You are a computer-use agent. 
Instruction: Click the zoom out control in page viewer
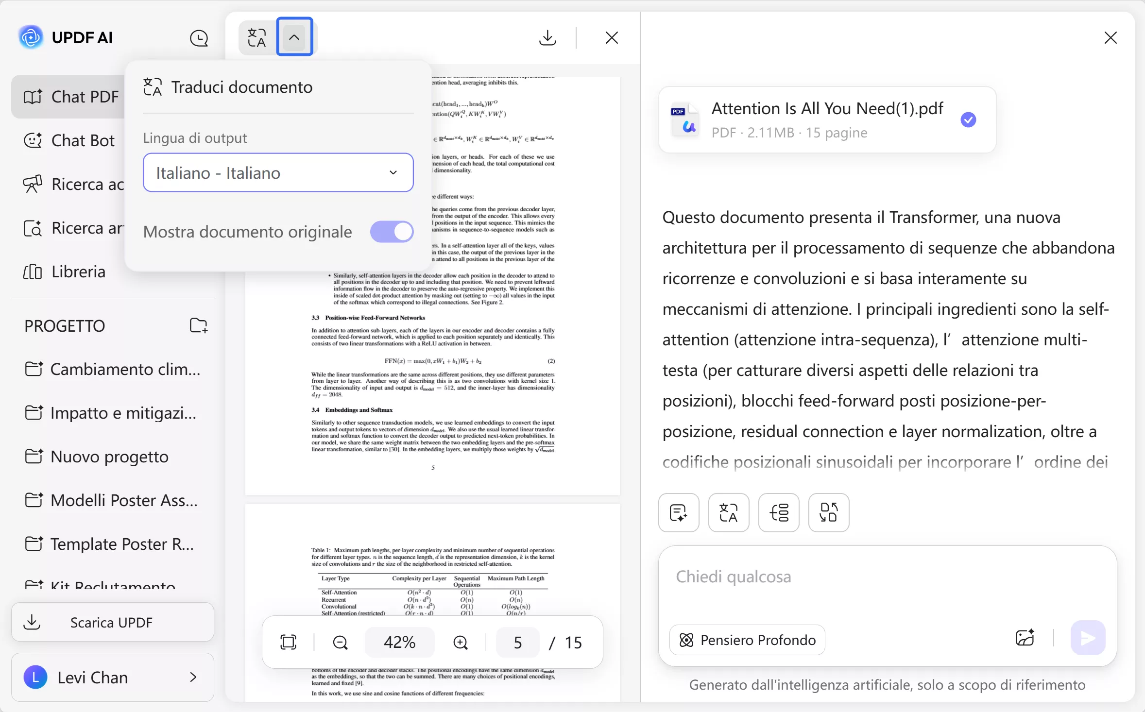(x=340, y=642)
